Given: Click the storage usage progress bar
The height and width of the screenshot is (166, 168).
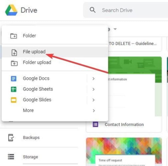Looking at the screenshot, I should click(x=50, y=164).
